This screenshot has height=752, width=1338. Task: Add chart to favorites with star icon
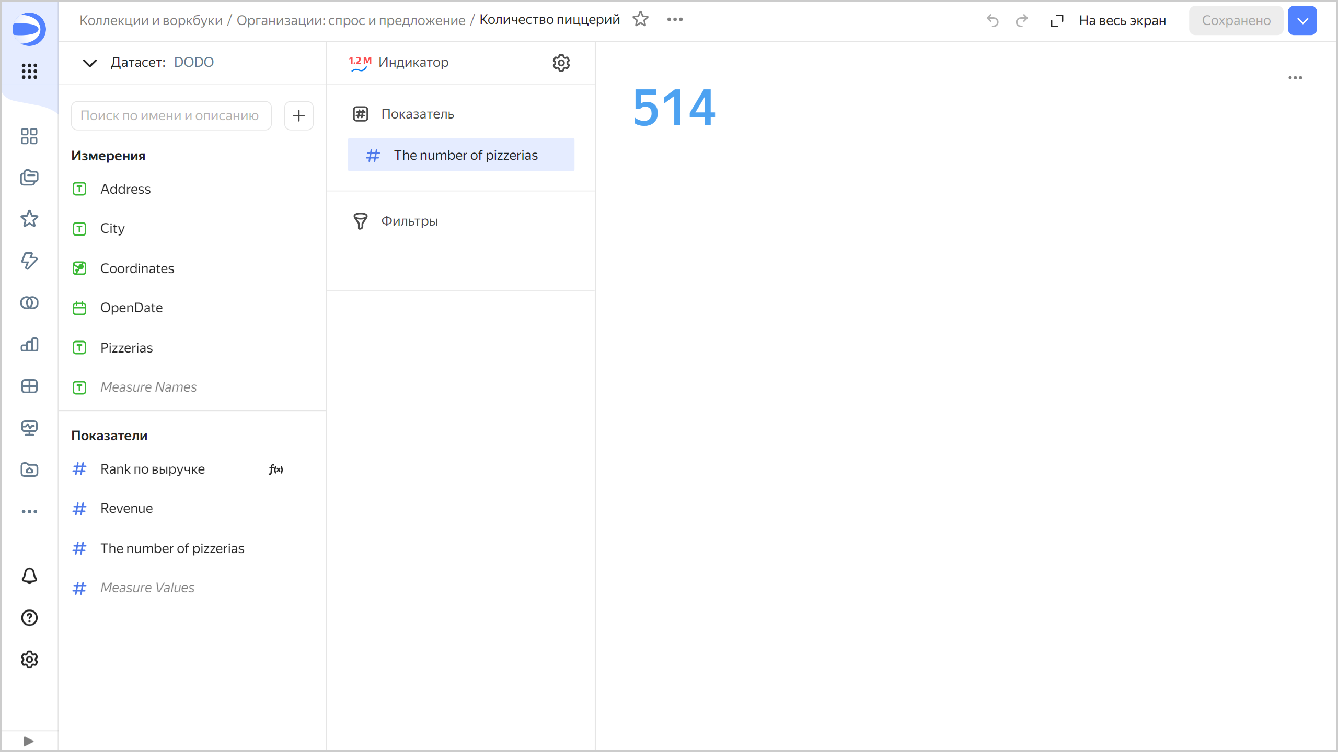click(x=640, y=20)
